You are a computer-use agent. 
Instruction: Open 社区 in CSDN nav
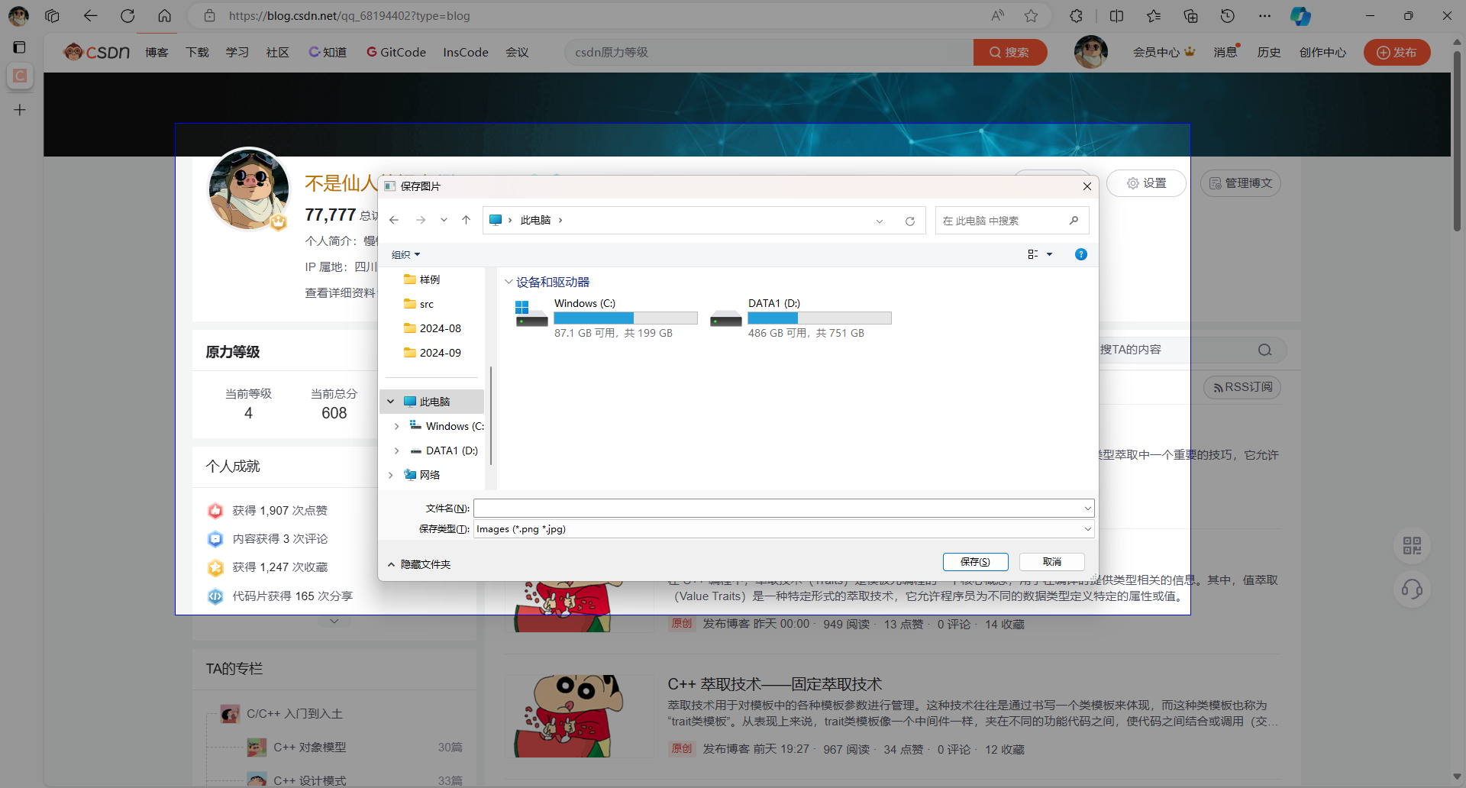click(x=278, y=52)
